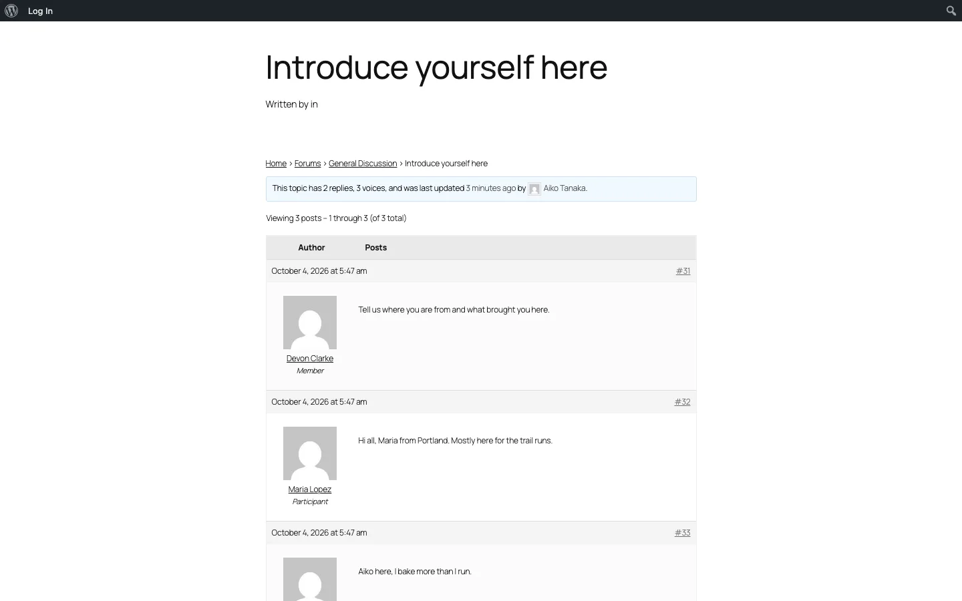Click 'Aiko here, I bake more' reply text
962x601 pixels.
click(415, 572)
